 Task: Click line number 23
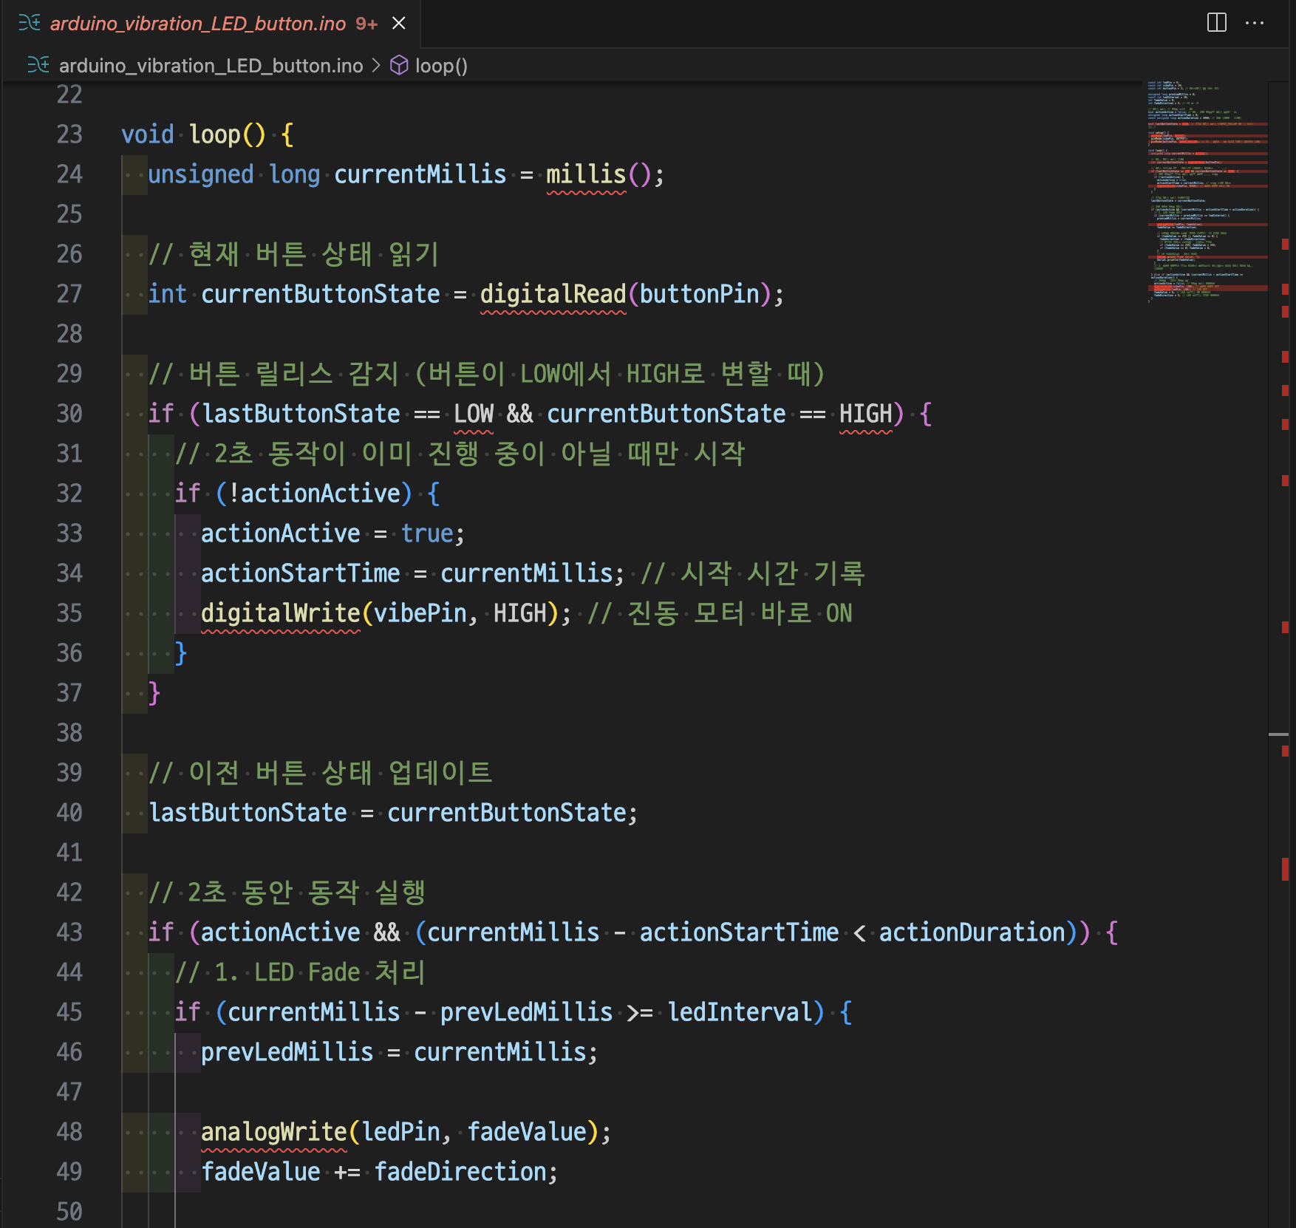point(69,134)
